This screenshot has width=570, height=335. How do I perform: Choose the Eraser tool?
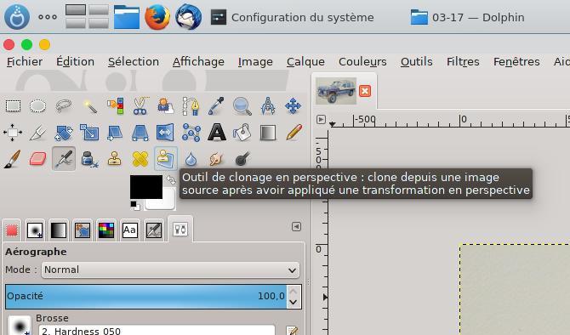coord(37,159)
